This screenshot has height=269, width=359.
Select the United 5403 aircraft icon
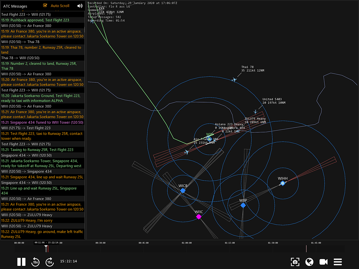tap(255, 112)
